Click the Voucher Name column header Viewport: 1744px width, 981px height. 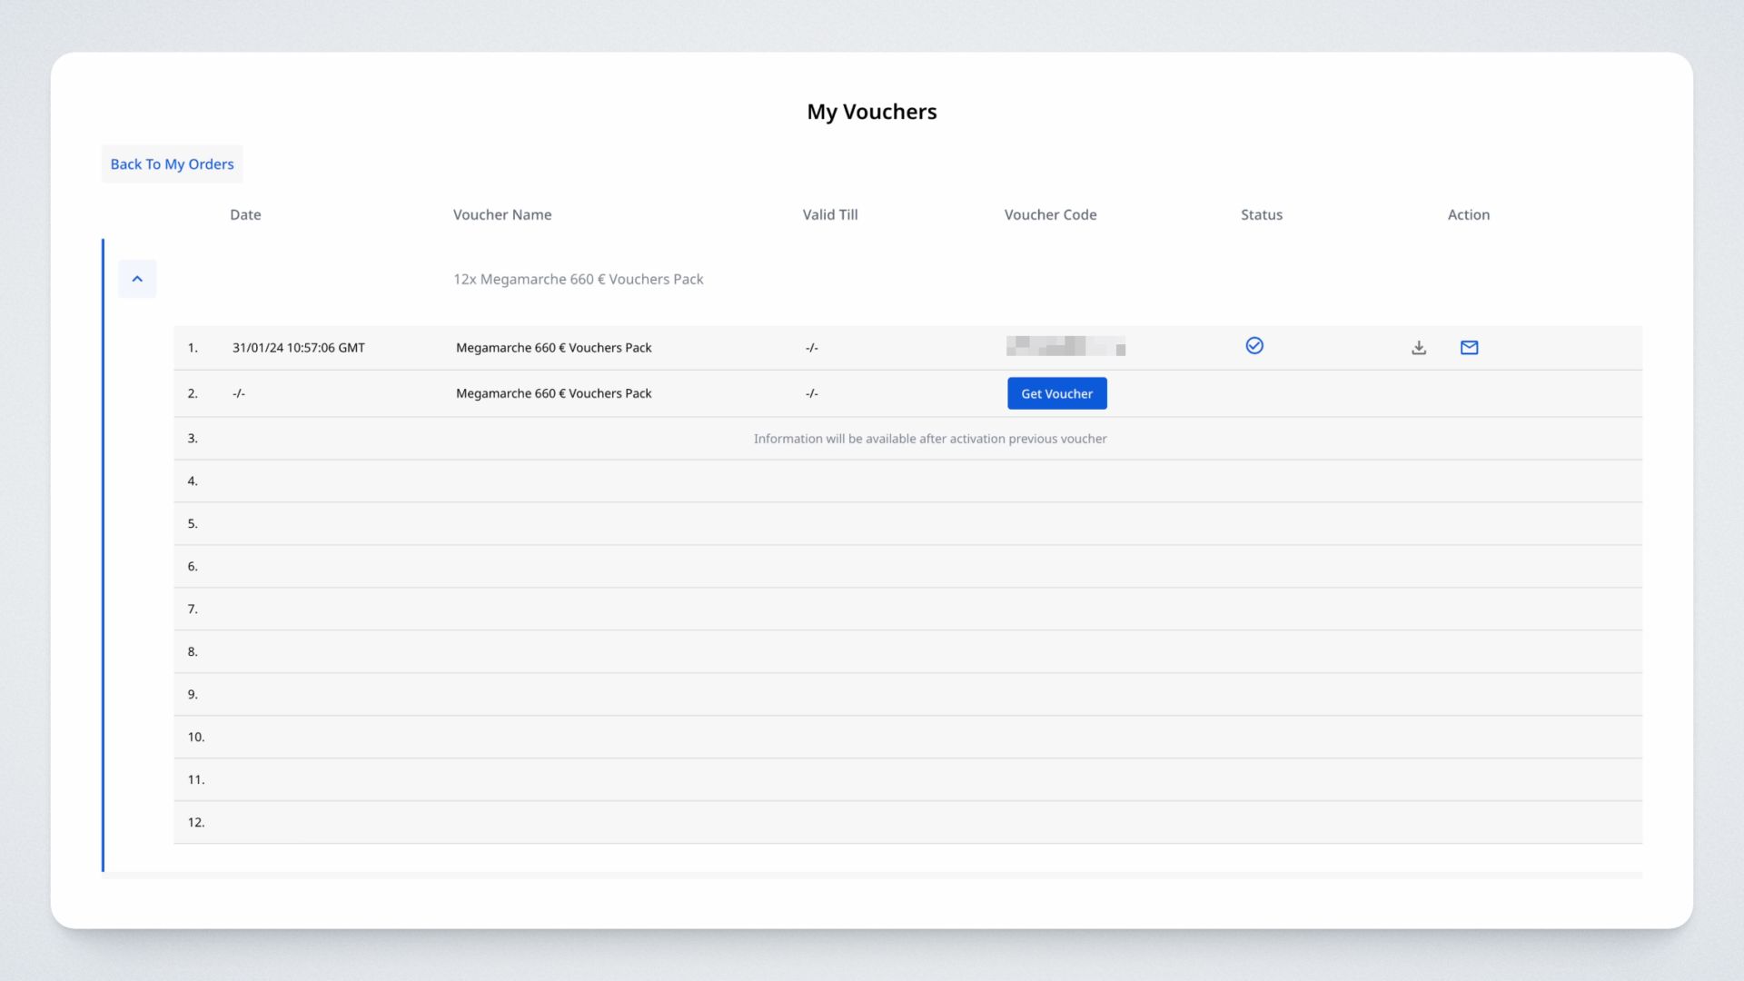tap(502, 215)
